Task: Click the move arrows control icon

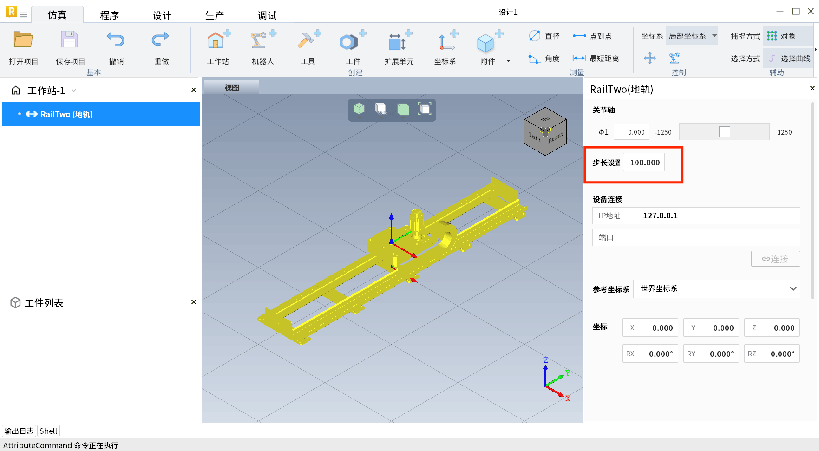Action: [x=649, y=58]
